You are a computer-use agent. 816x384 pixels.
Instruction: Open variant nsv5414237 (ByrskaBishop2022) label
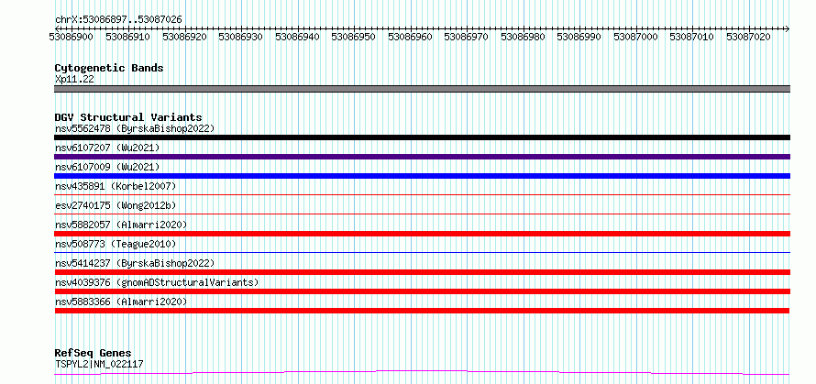coord(135,263)
